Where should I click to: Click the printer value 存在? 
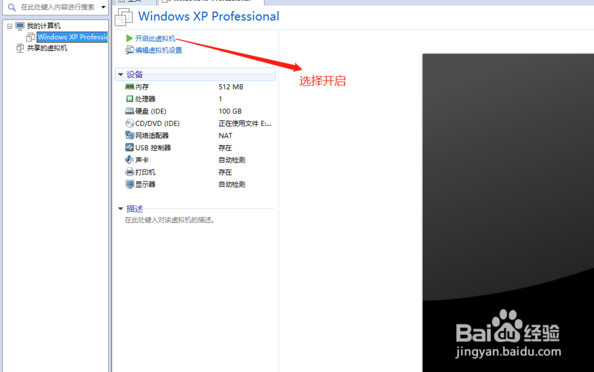point(225,172)
